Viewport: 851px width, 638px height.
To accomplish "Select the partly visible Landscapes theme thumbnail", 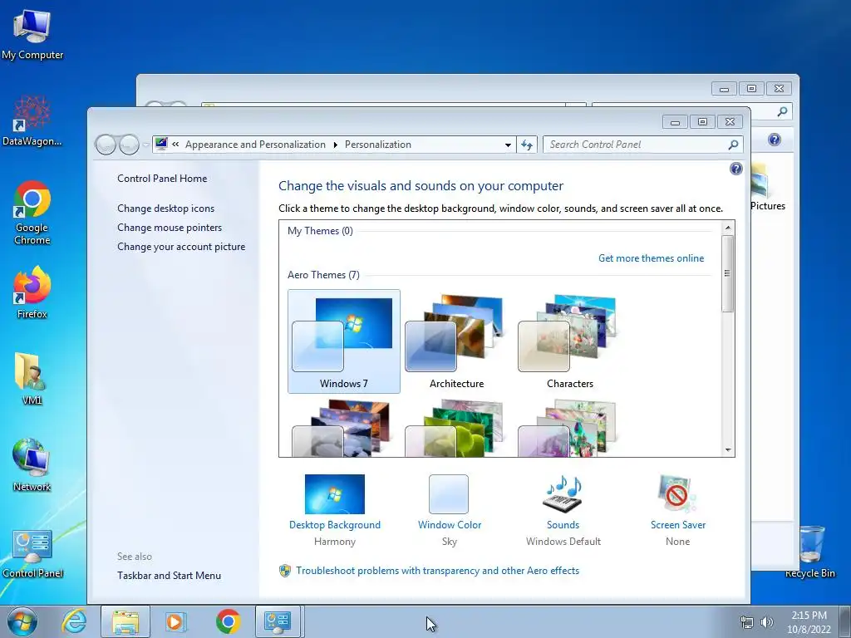I will pos(342,428).
